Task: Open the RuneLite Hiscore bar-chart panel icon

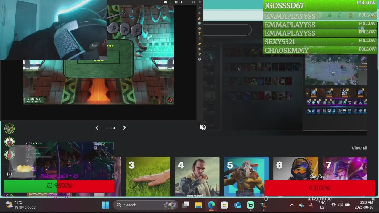Action: (200, 13)
